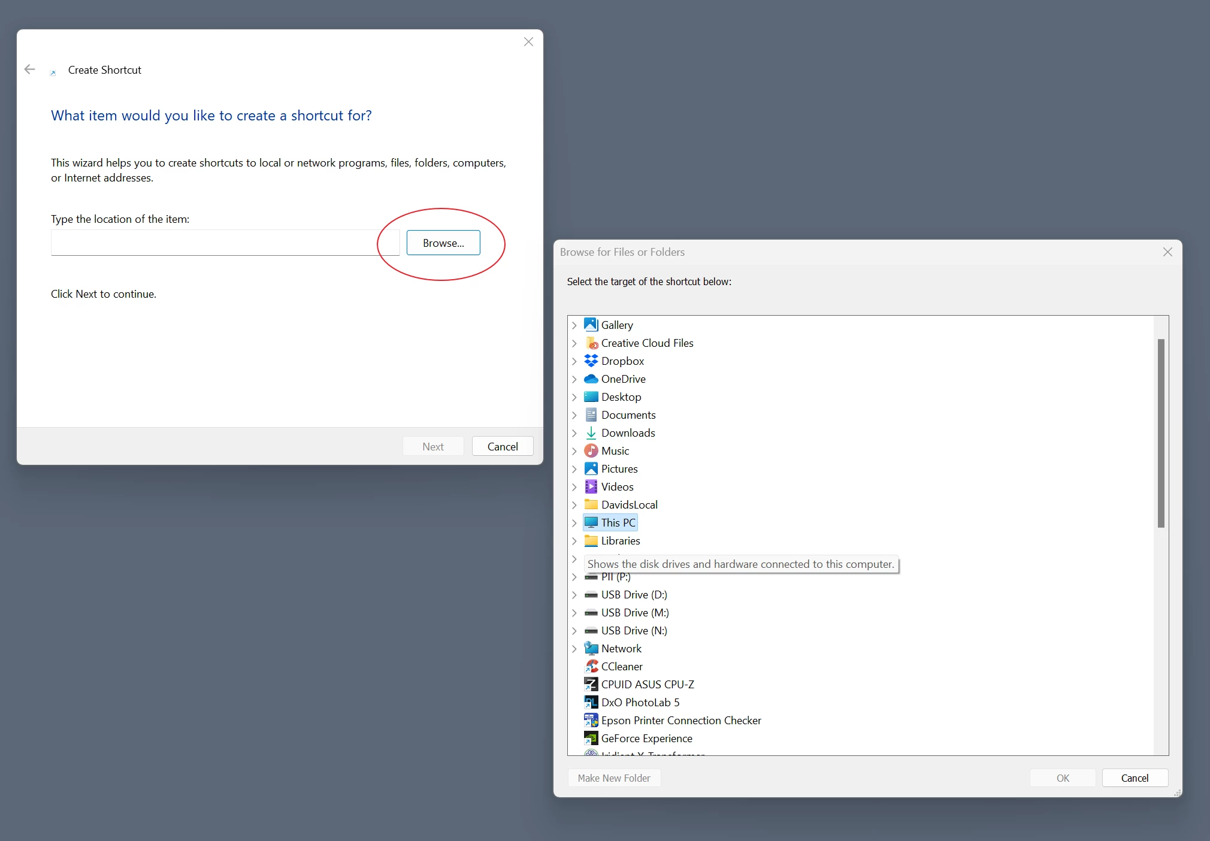The image size is (1210, 841).
Task: Select the OneDrive cloud icon
Action: click(x=591, y=379)
